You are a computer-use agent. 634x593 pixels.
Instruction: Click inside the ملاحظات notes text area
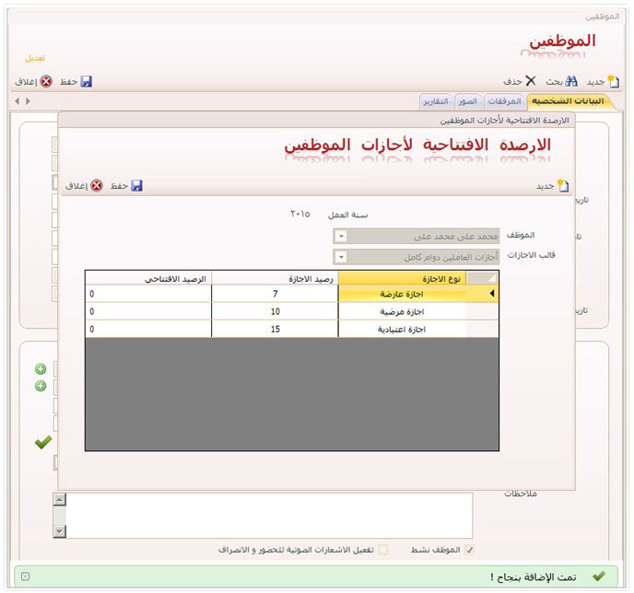(x=269, y=515)
